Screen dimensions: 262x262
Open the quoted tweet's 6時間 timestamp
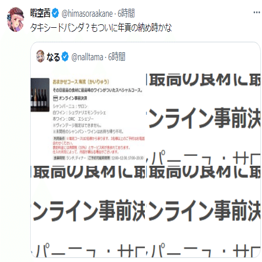click(117, 57)
